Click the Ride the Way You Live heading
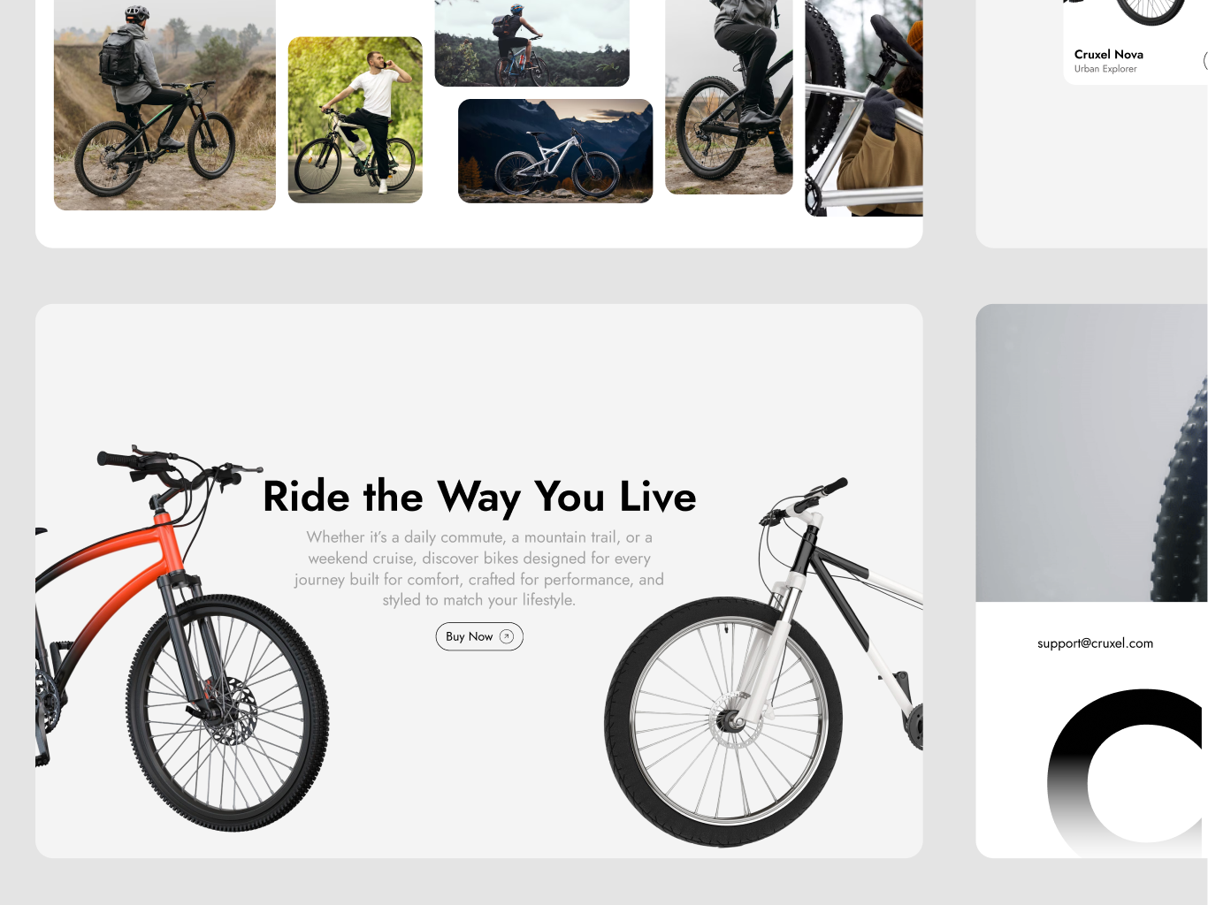Viewport: 1208px width, 905px height. [x=479, y=497]
